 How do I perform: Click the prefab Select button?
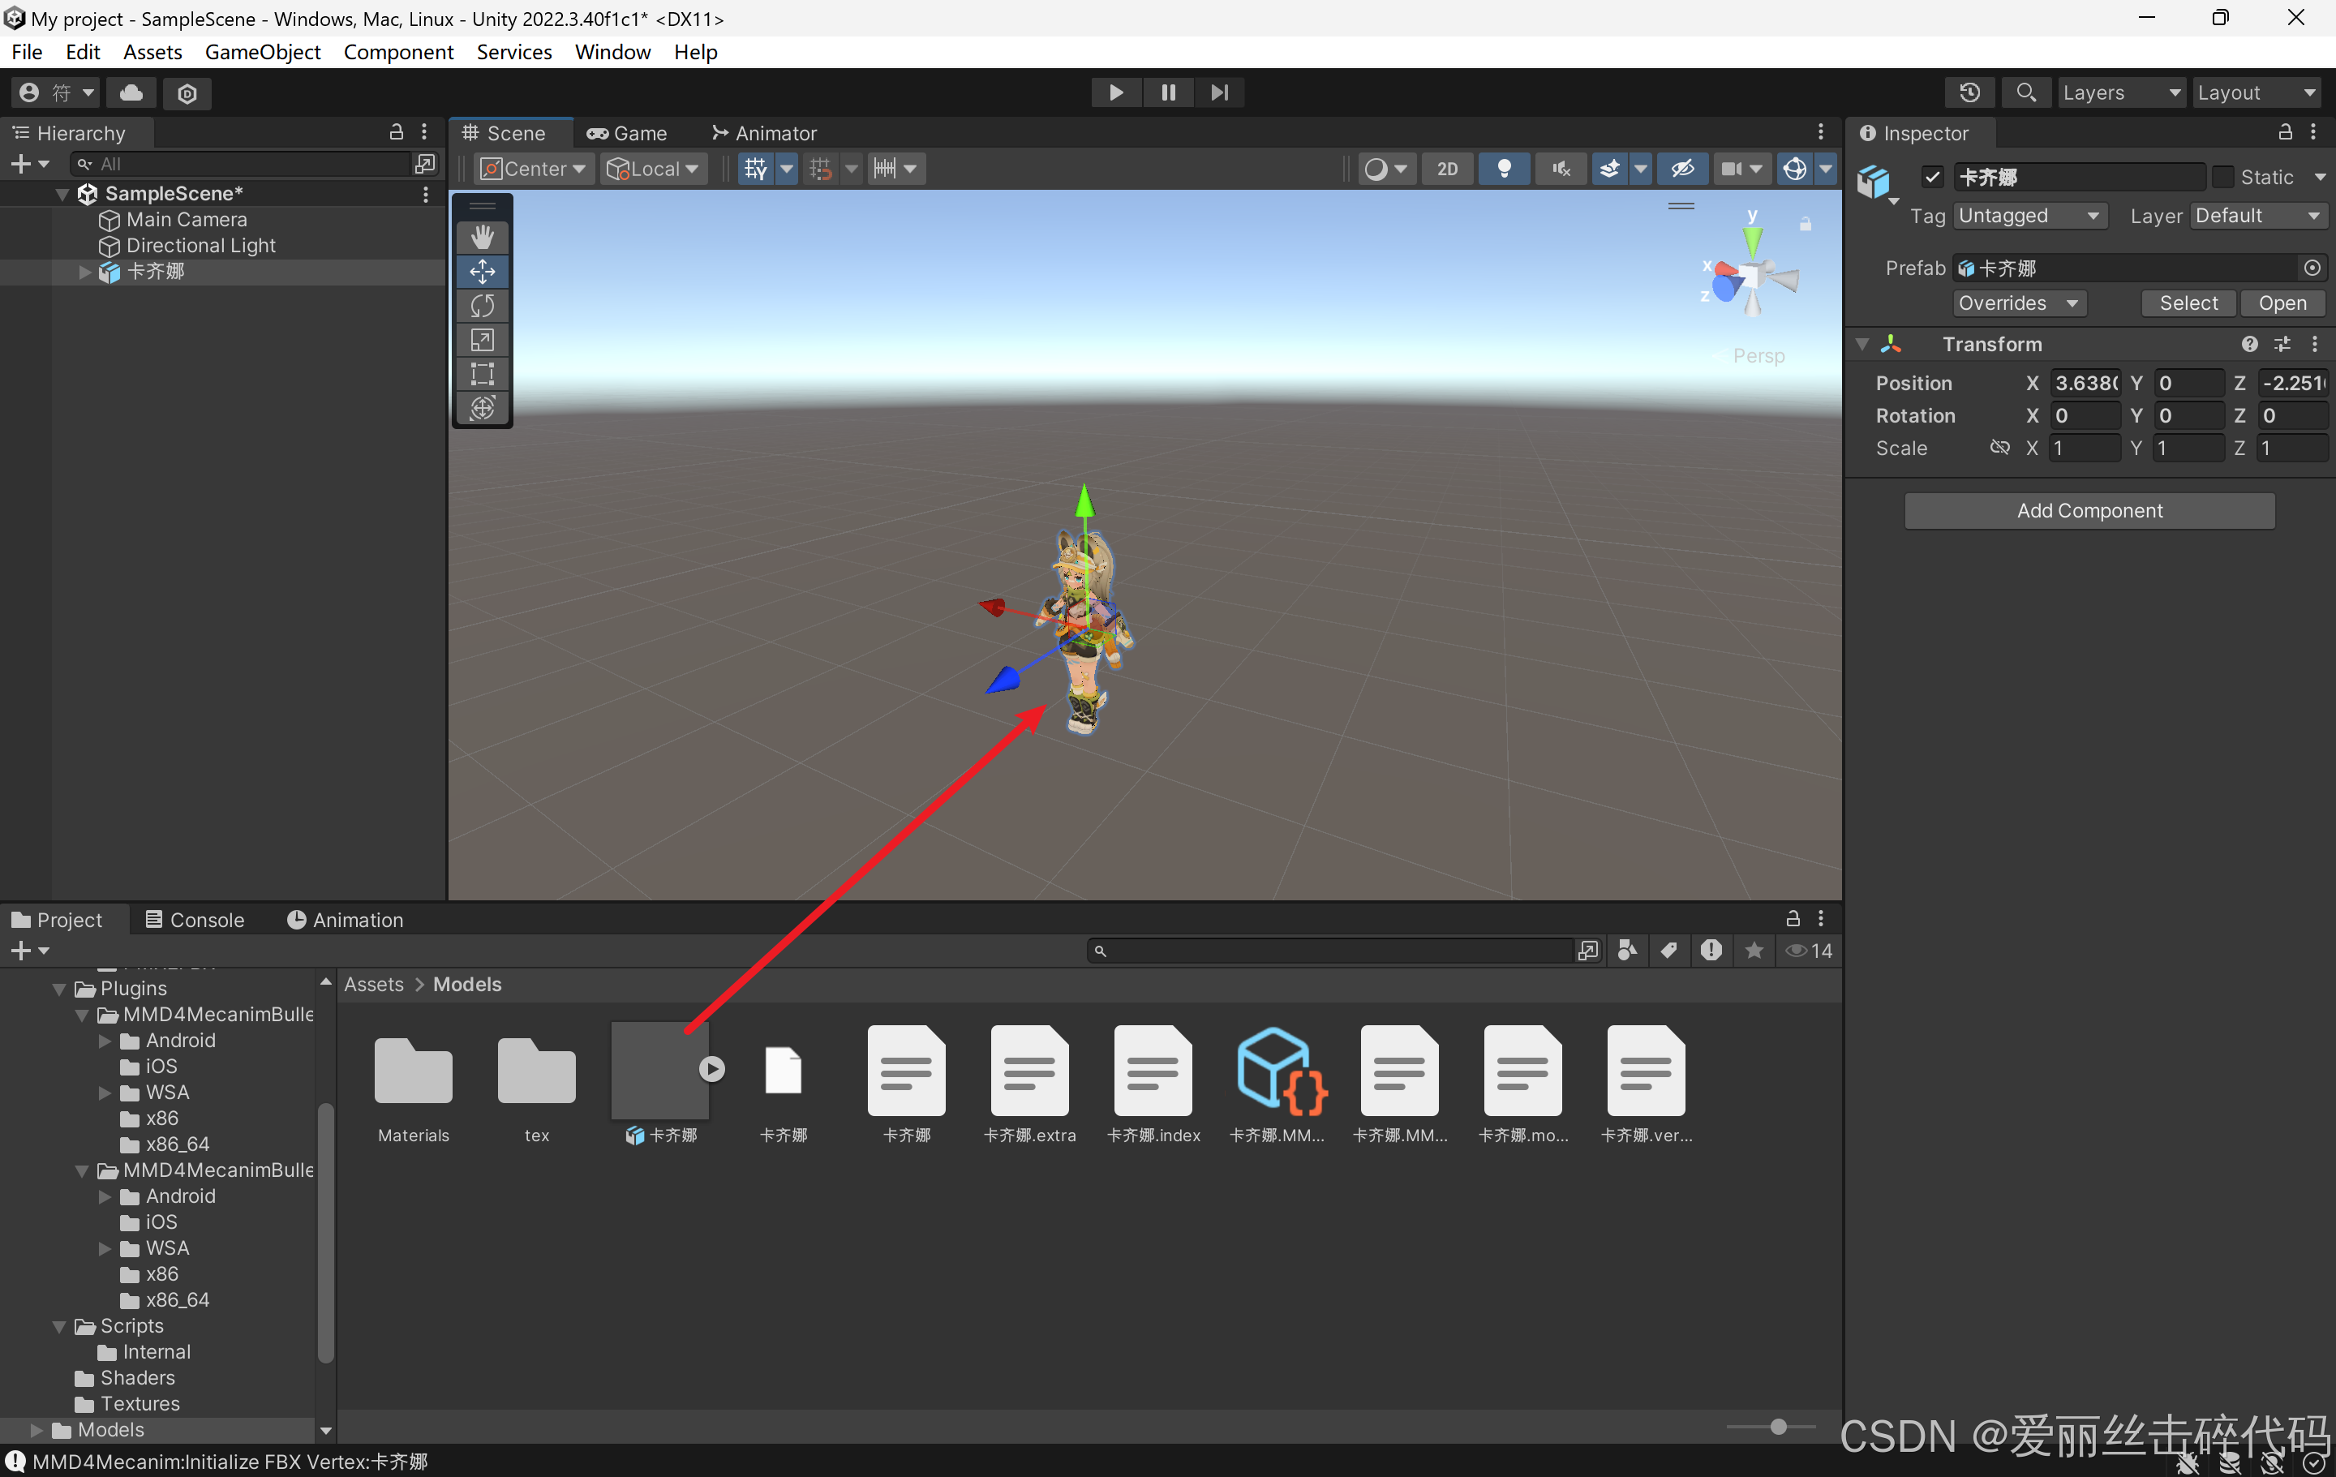[2188, 303]
